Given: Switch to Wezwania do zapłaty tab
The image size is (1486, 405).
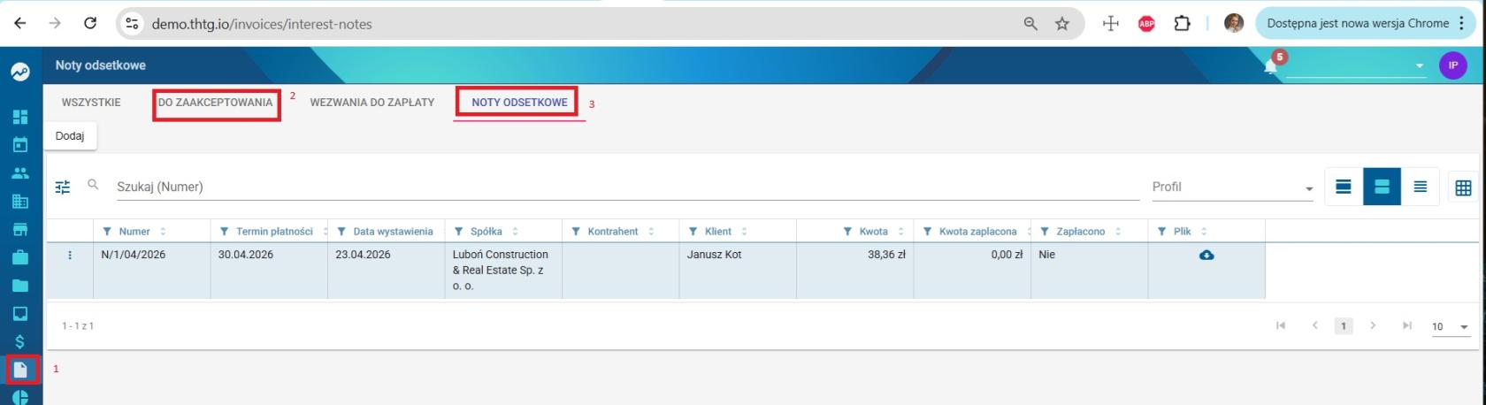Looking at the screenshot, I should click(372, 103).
